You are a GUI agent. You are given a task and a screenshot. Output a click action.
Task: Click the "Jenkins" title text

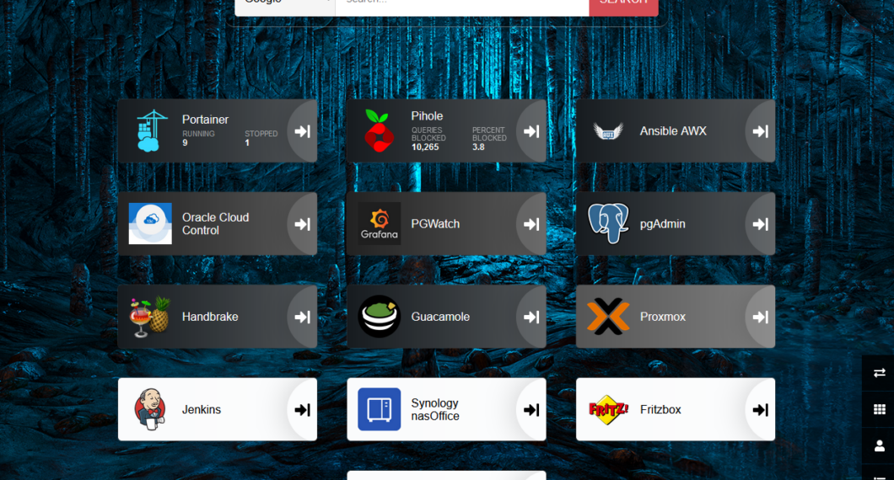click(x=202, y=409)
